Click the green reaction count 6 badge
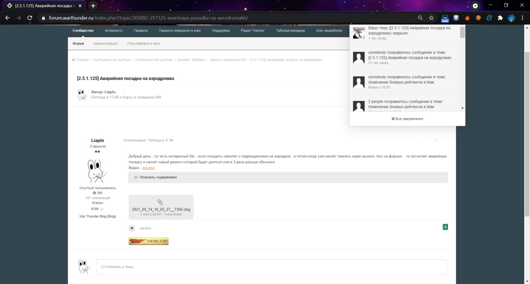 [x=445, y=227]
